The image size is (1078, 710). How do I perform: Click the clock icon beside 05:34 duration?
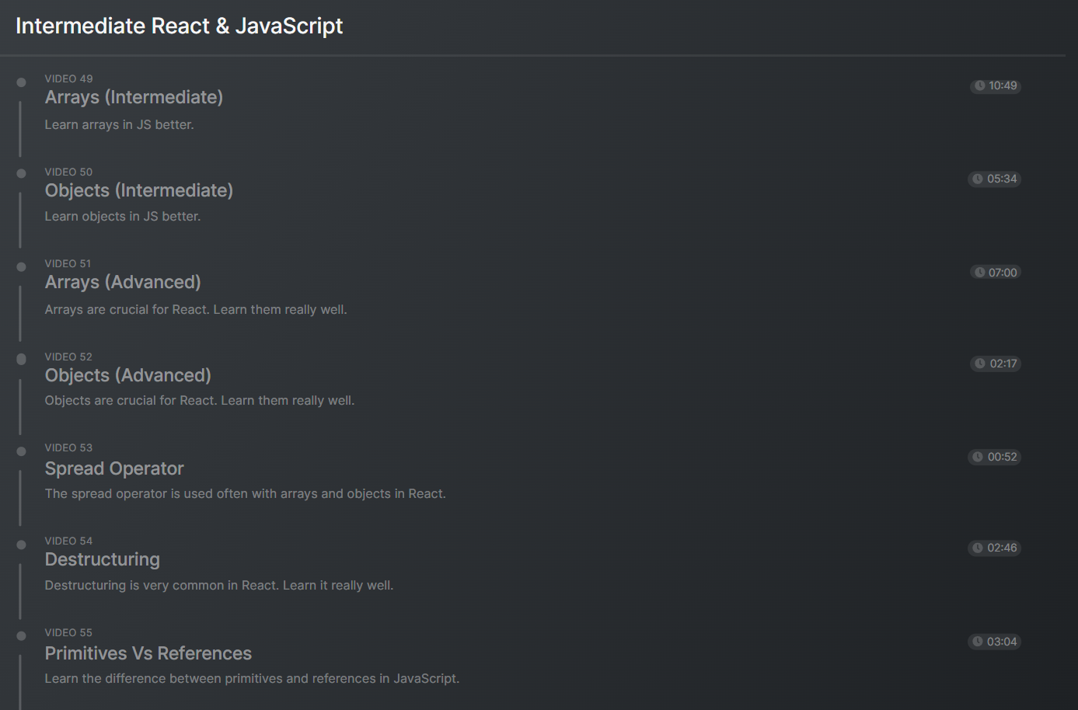(x=978, y=179)
